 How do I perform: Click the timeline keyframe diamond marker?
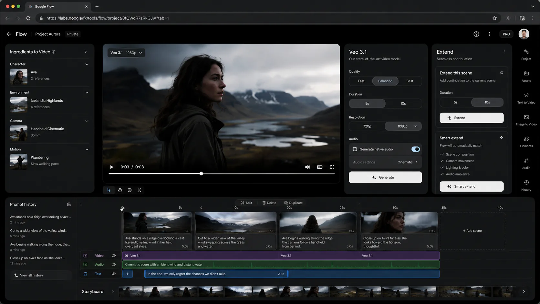coord(201,208)
